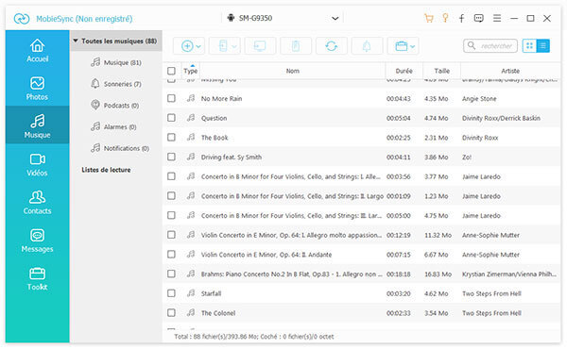Sort by the Nom column header

click(293, 71)
